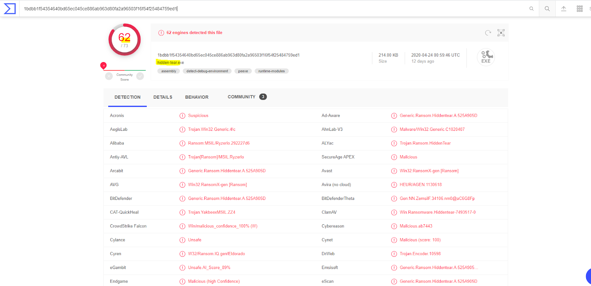This screenshot has width=591, height=286.
Task: Click the alert icon beside 62 engines detected
Action: pos(161,33)
